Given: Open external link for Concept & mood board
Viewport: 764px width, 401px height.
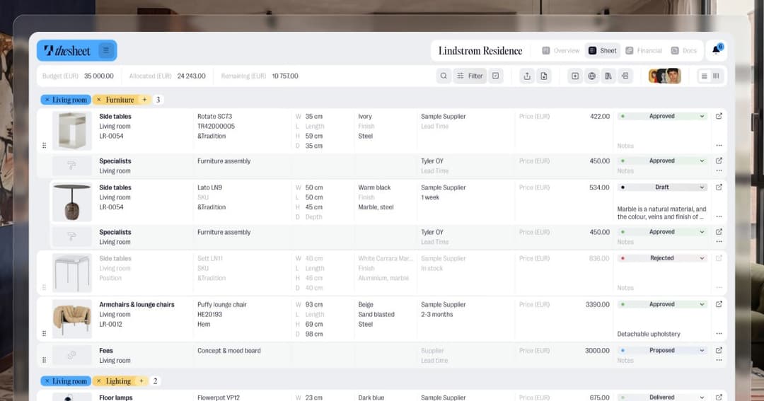Looking at the screenshot, I should (x=719, y=350).
